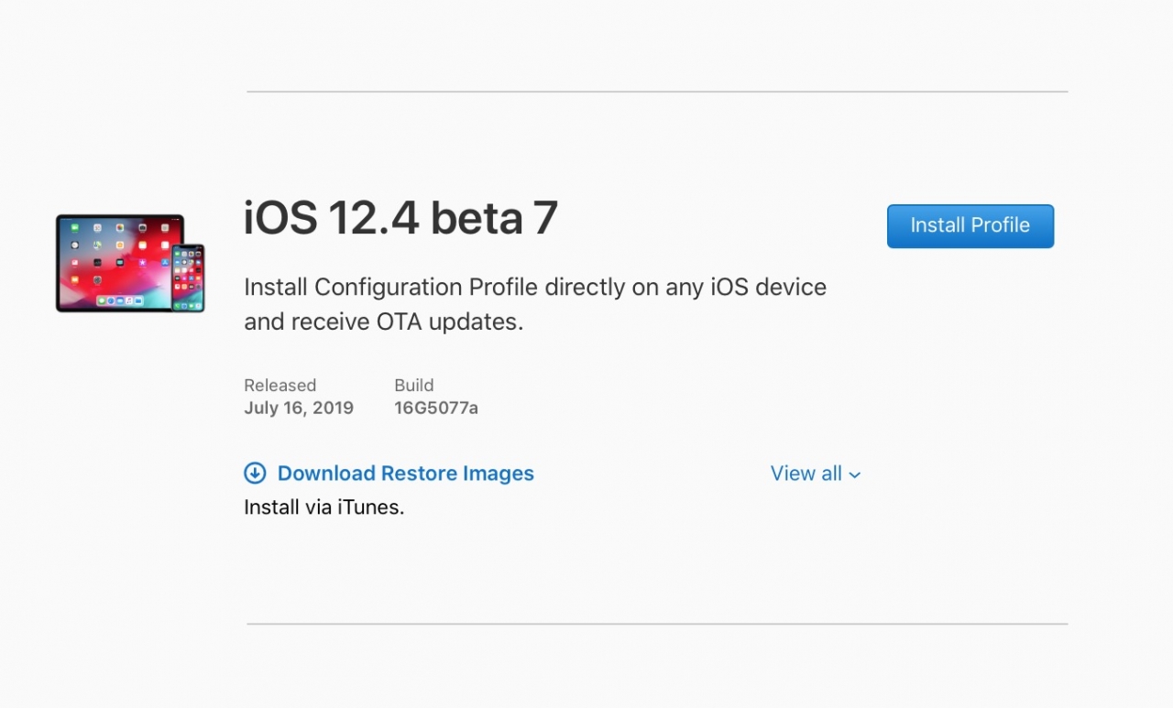The width and height of the screenshot is (1173, 708).
Task: Click the top horizontal divider line
Action: pyautogui.click(x=657, y=92)
